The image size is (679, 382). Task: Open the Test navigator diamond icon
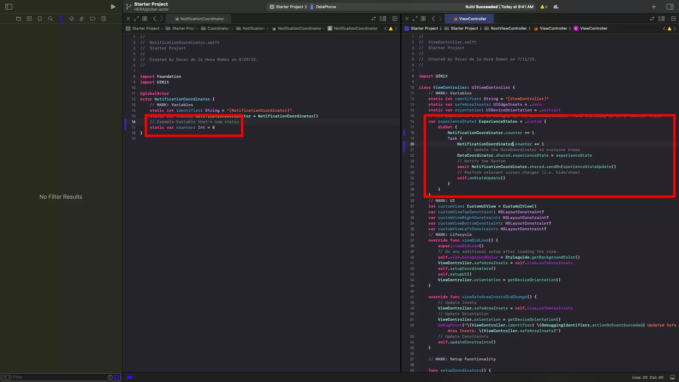[x=72, y=19]
